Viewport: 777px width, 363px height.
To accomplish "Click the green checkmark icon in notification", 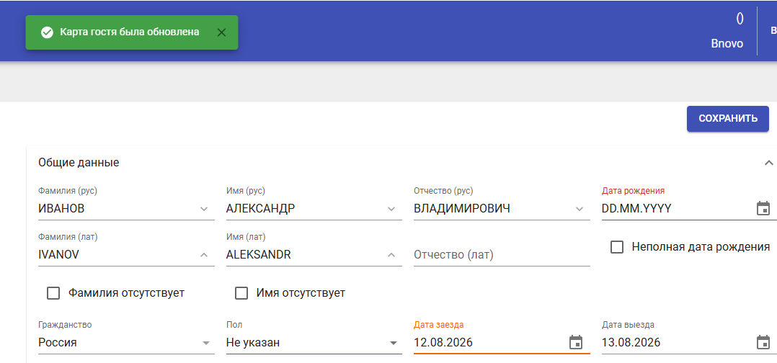I will [x=47, y=32].
